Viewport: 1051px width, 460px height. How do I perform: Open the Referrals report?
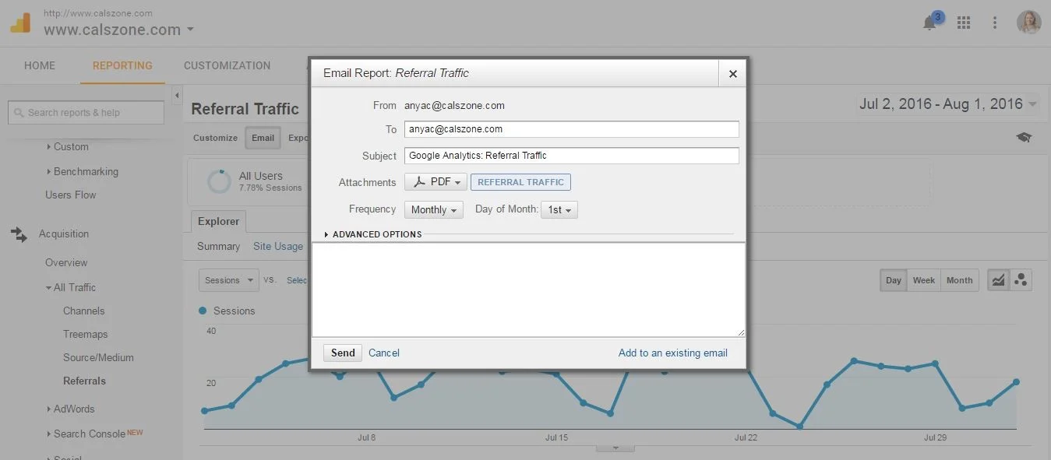(x=84, y=381)
